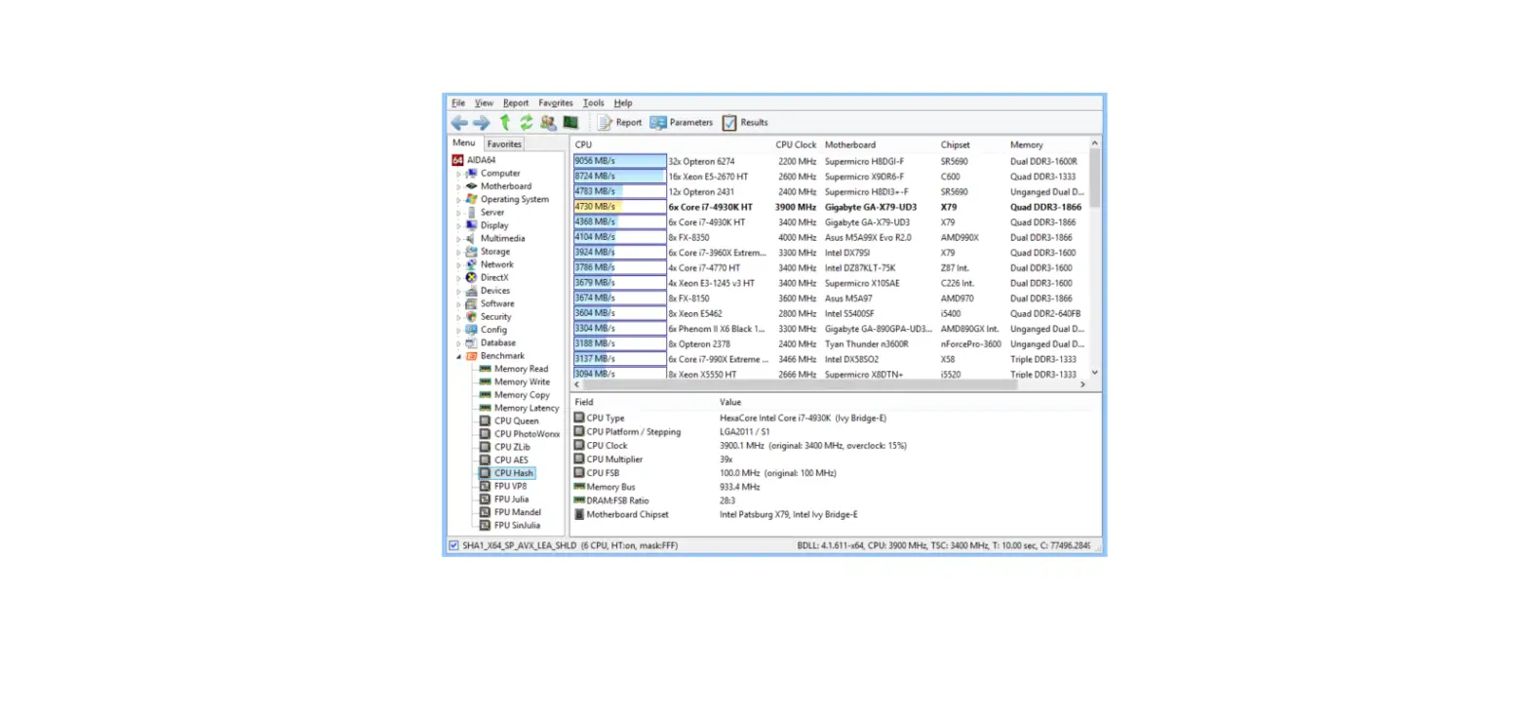The image size is (1529, 720).
Task: Expand the Storage node arrow
Action: pos(459,252)
